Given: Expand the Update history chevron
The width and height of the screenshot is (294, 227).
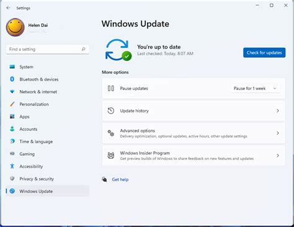Looking at the screenshot, I should (x=278, y=111).
